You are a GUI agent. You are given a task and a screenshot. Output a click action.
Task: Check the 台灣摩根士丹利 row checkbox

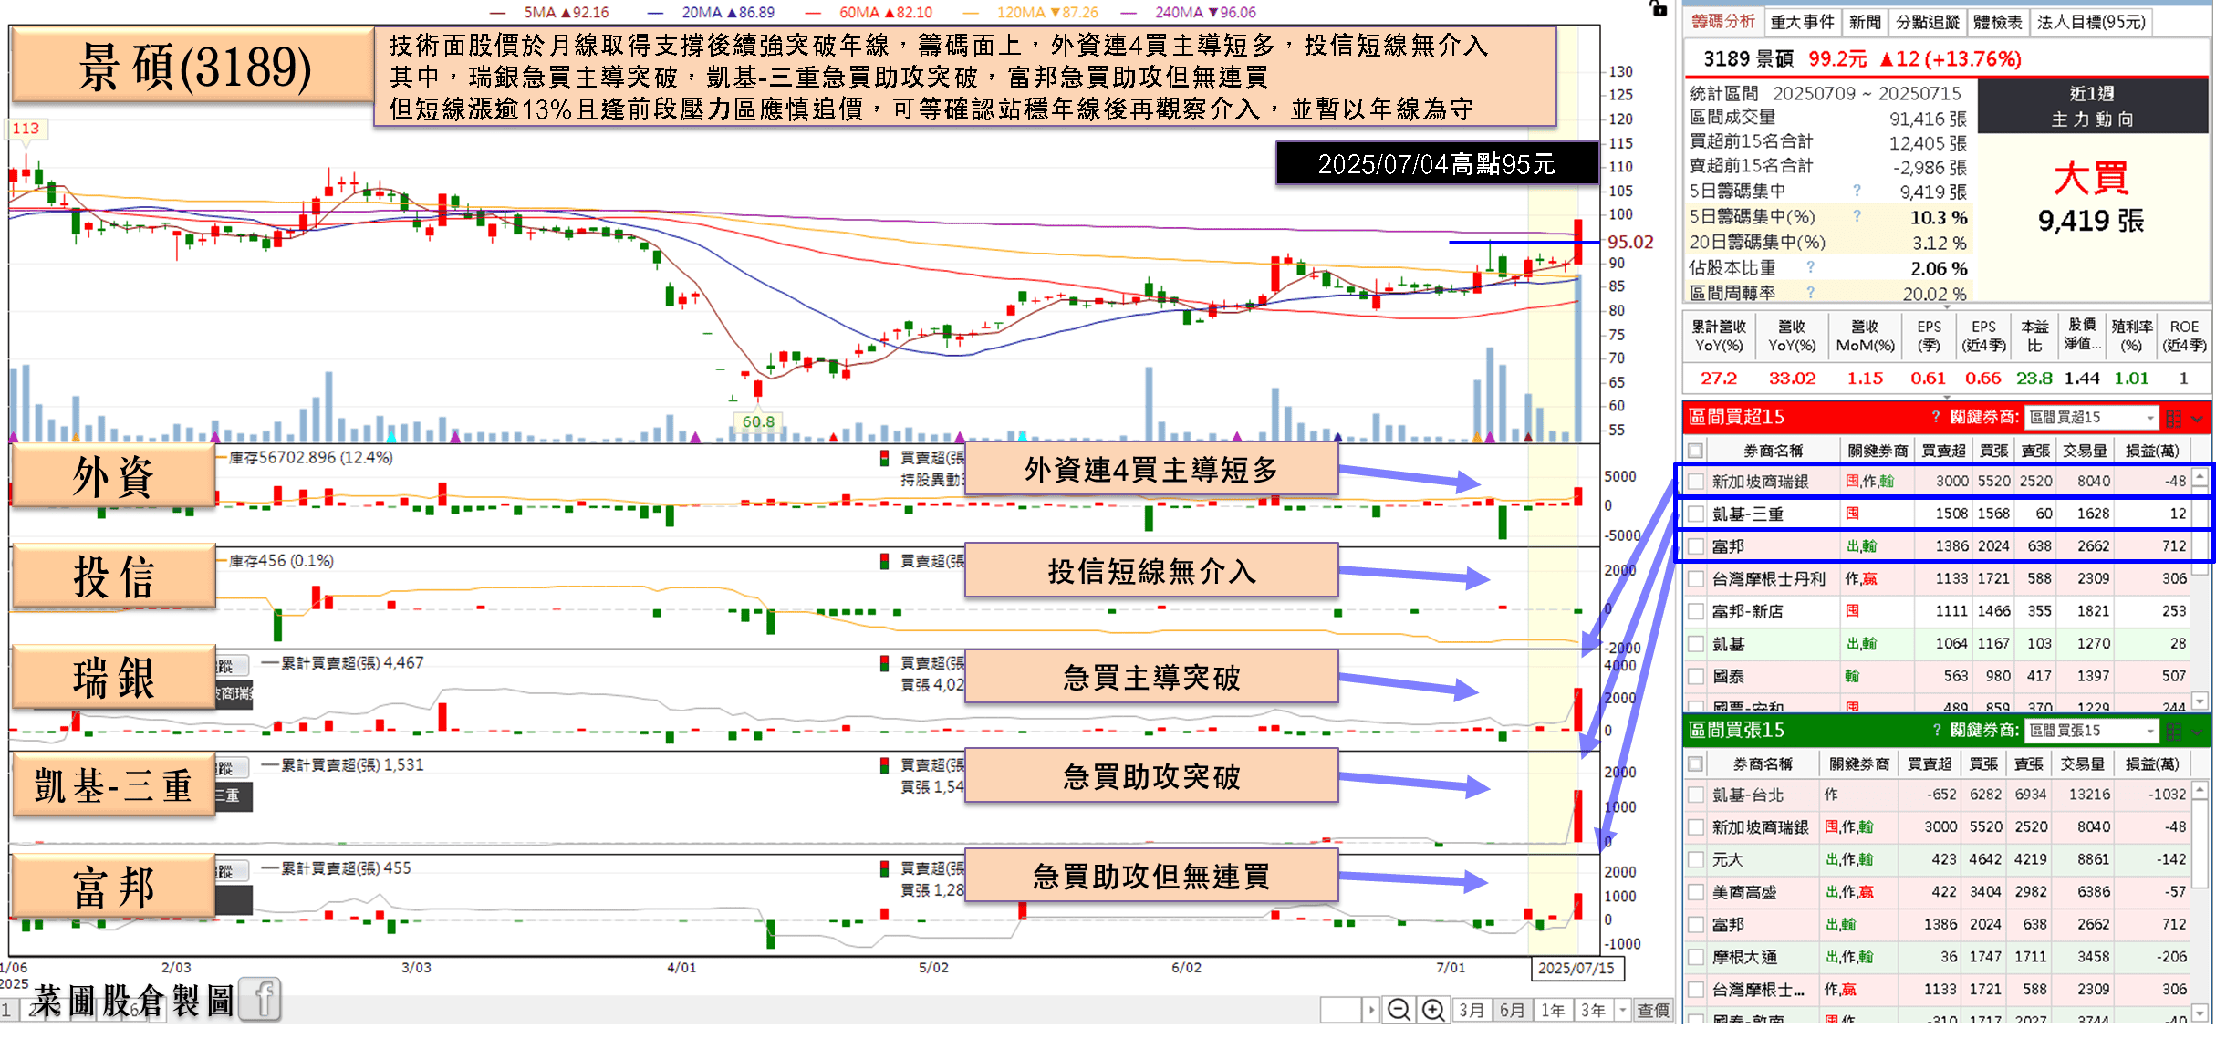1695,579
